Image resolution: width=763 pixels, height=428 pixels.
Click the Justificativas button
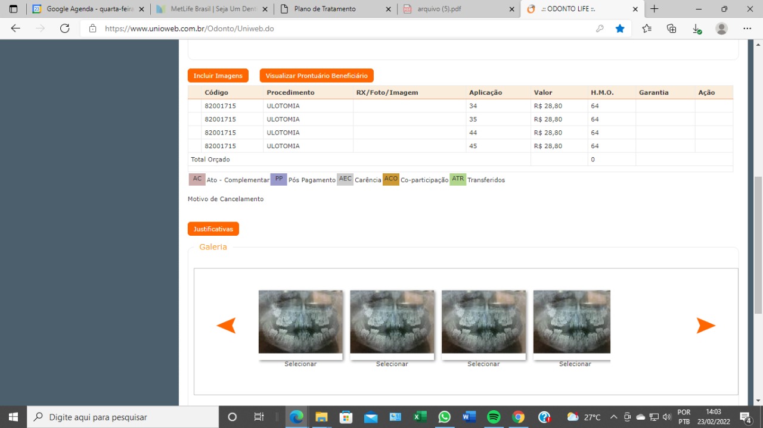coord(213,229)
